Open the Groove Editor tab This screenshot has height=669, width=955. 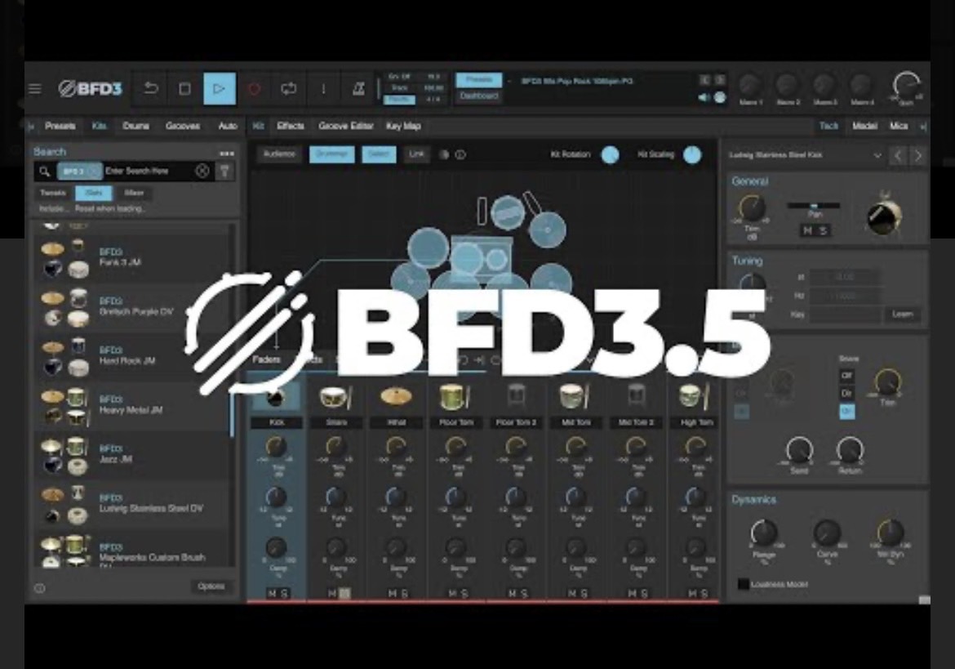[346, 126]
